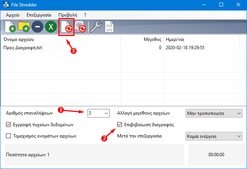The width and height of the screenshot is (247, 169).
Task: Click the file size value 0 cell
Action: (x=160, y=48)
